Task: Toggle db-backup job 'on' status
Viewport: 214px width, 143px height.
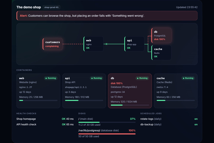Action: coord(196,125)
